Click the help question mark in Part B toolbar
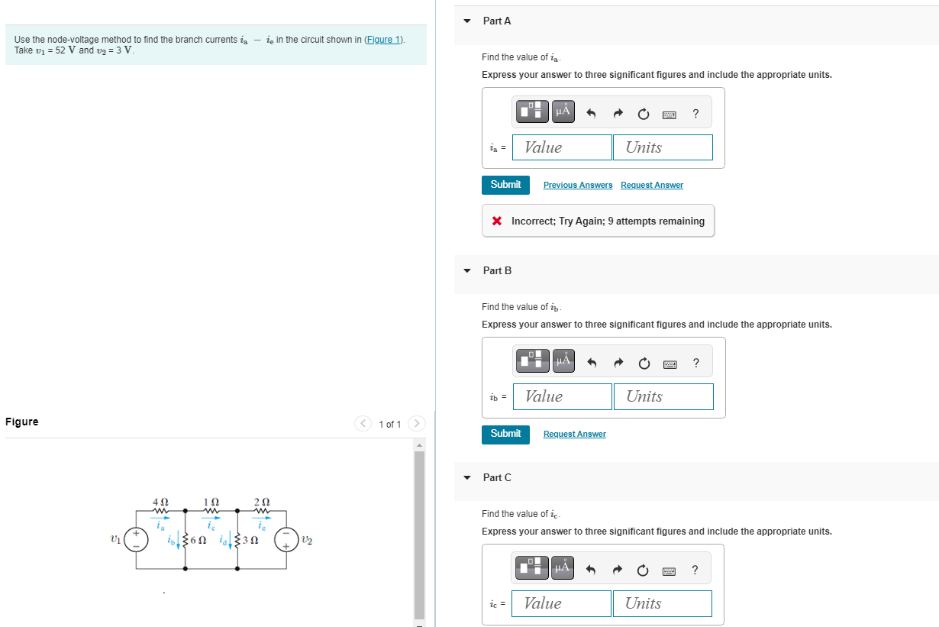939x627 pixels. (695, 363)
